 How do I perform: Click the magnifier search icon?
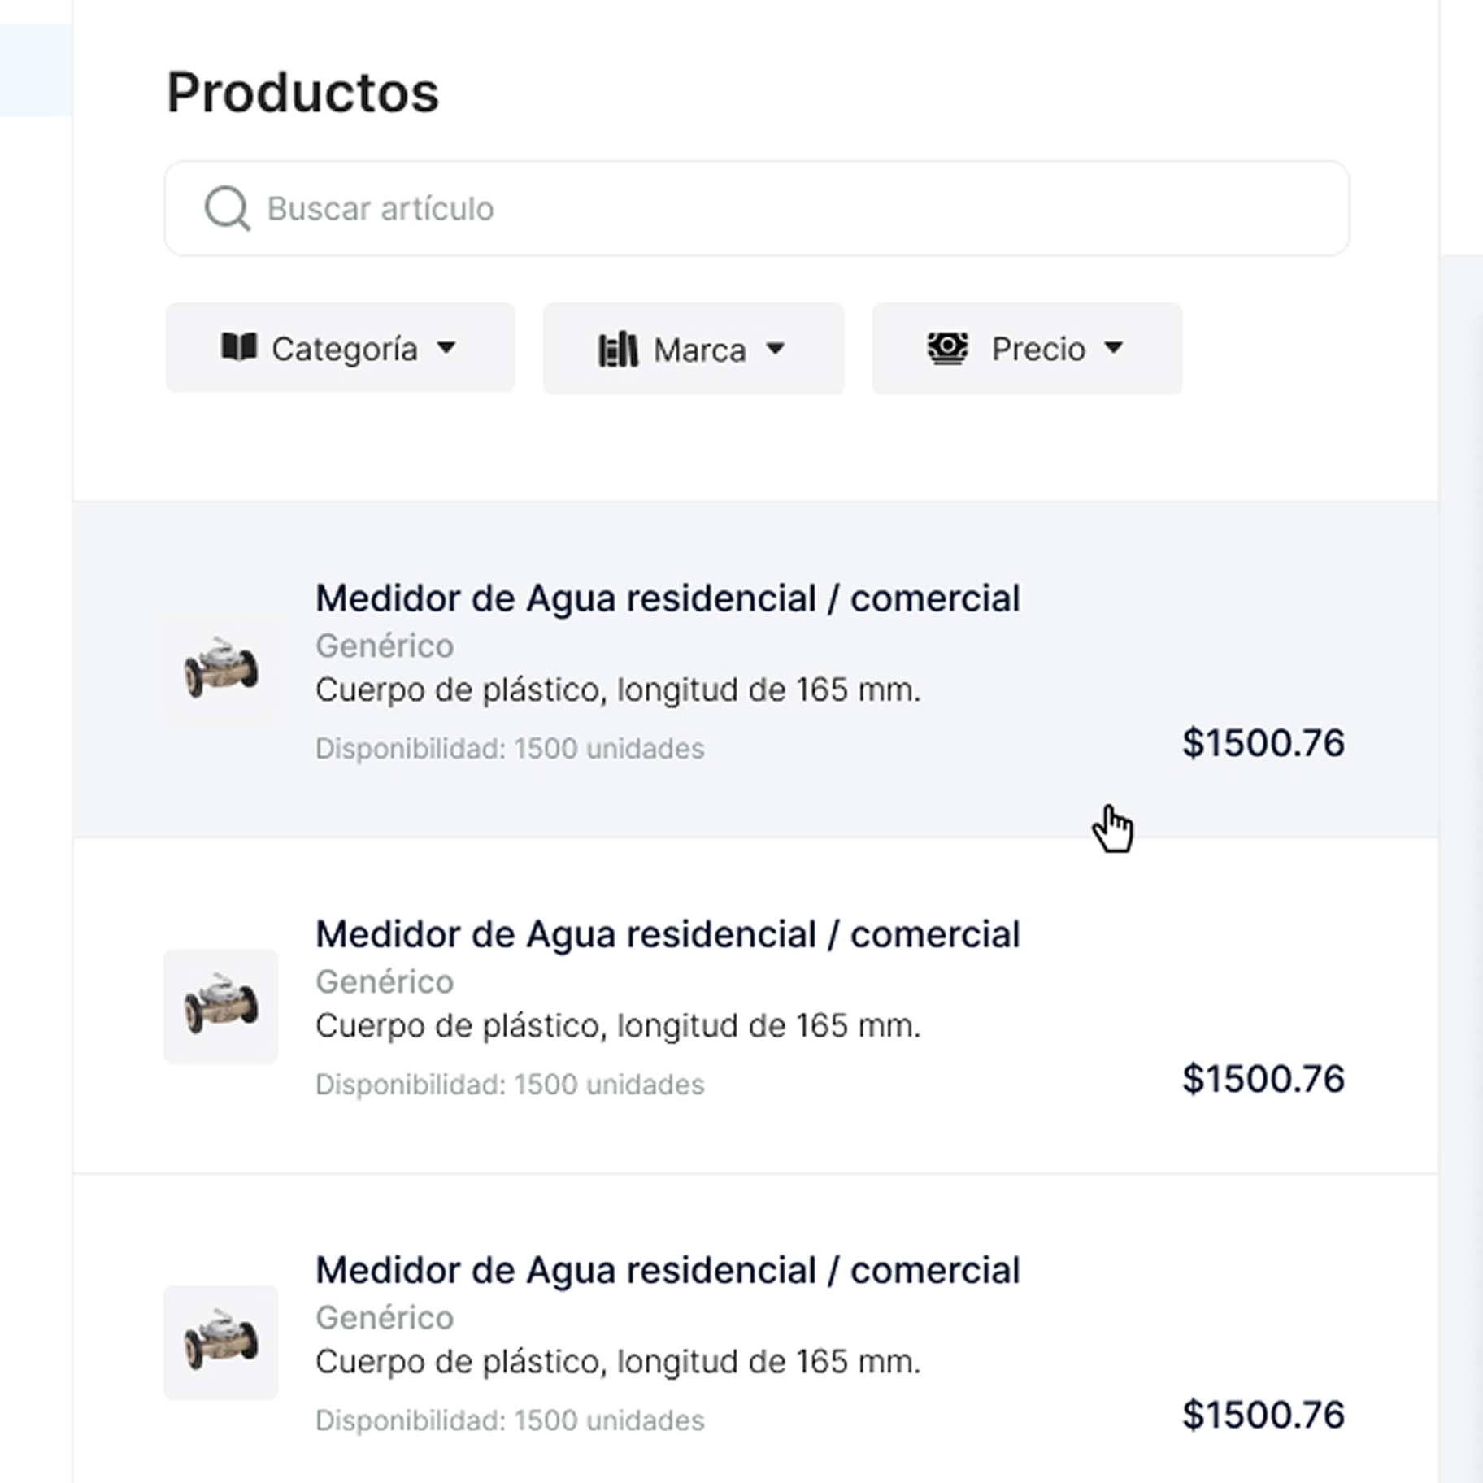[228, 209]
